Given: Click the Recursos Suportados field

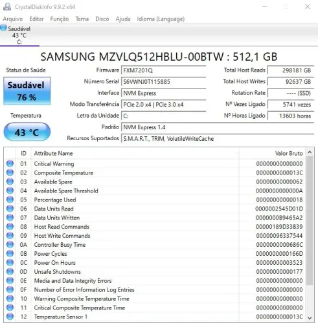Looking at the screenshot, I should pyautogui.click(x=218, y=139).
